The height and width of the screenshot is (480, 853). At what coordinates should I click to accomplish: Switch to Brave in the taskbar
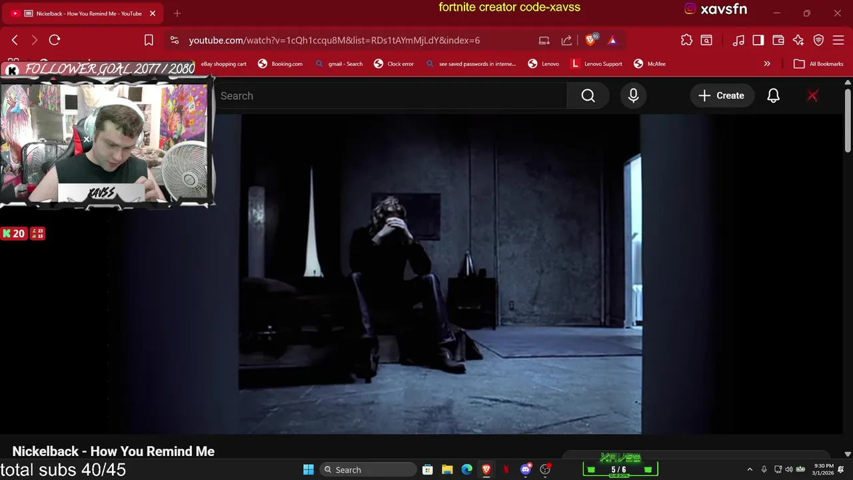(x=486, y=469)
